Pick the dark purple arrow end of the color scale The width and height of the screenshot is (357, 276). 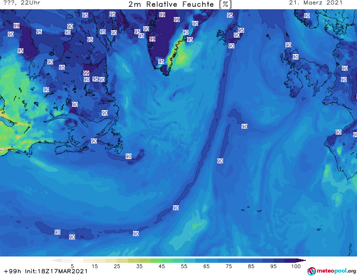click(301, 260)
